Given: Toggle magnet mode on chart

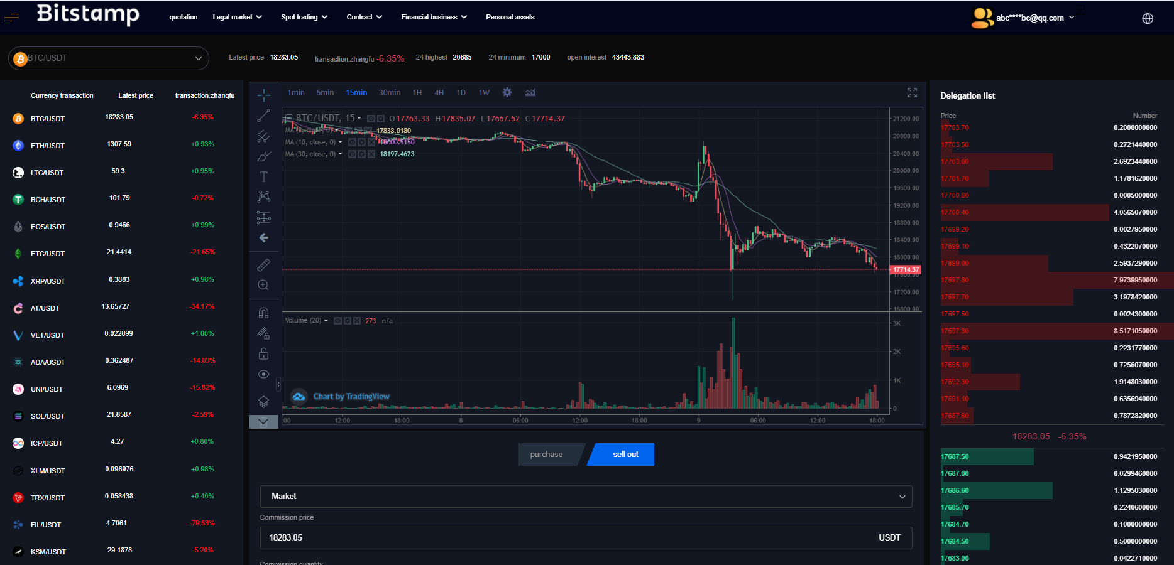Looking at the screenshot, I should pyautogui.click(x=264, y=313).
